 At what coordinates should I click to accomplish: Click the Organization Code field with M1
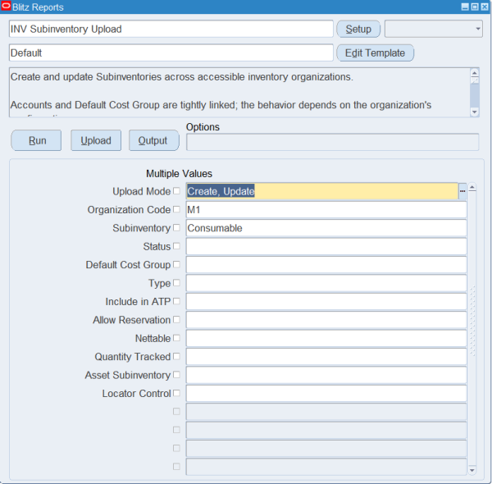(326, 210)
